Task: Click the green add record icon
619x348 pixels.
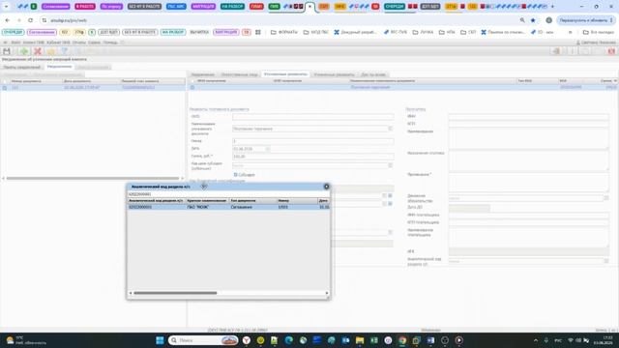Action: pyautogui.click(x=24, y=51)
